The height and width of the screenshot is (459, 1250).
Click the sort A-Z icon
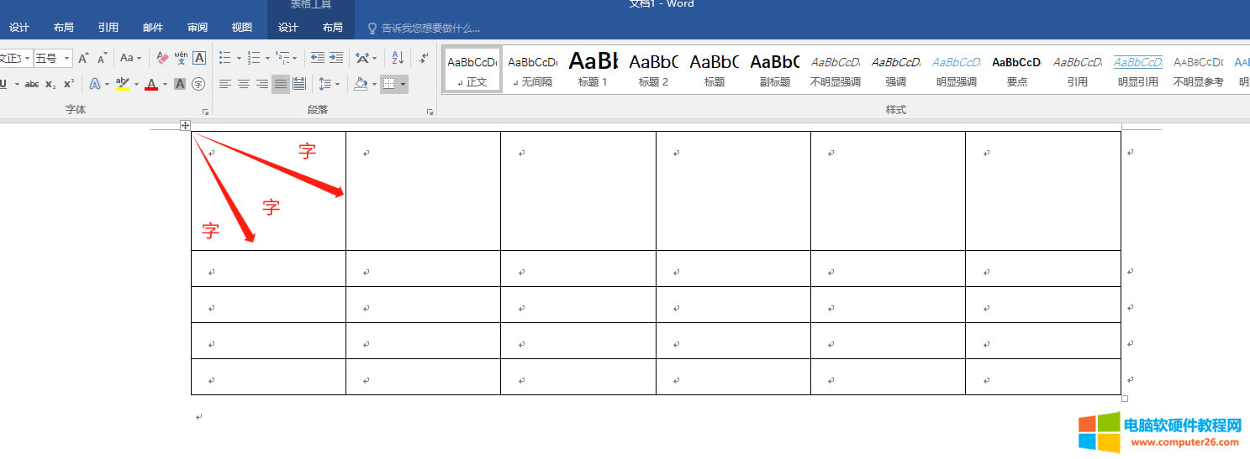(x=398, y=58)
